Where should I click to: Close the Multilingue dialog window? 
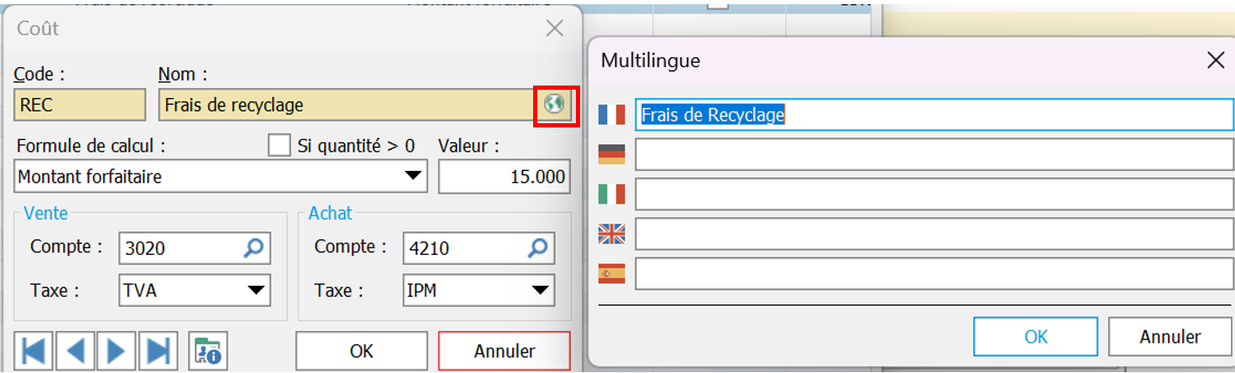click(1216, 60)
